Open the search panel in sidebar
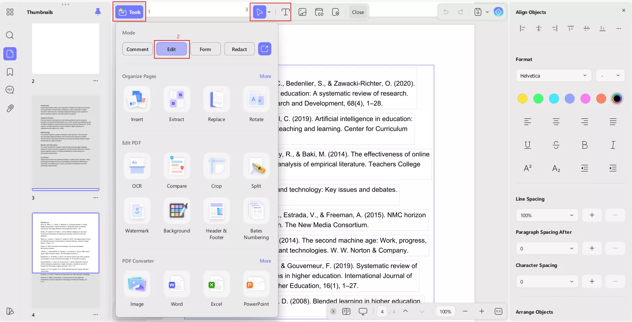This screenshot has height=322, width=632. click(x=10, y=35)
